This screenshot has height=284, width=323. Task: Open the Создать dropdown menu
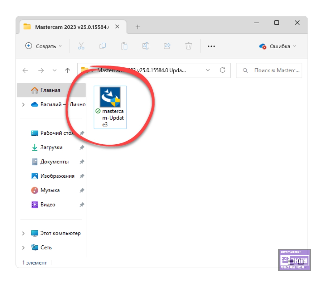click(44, 46)
